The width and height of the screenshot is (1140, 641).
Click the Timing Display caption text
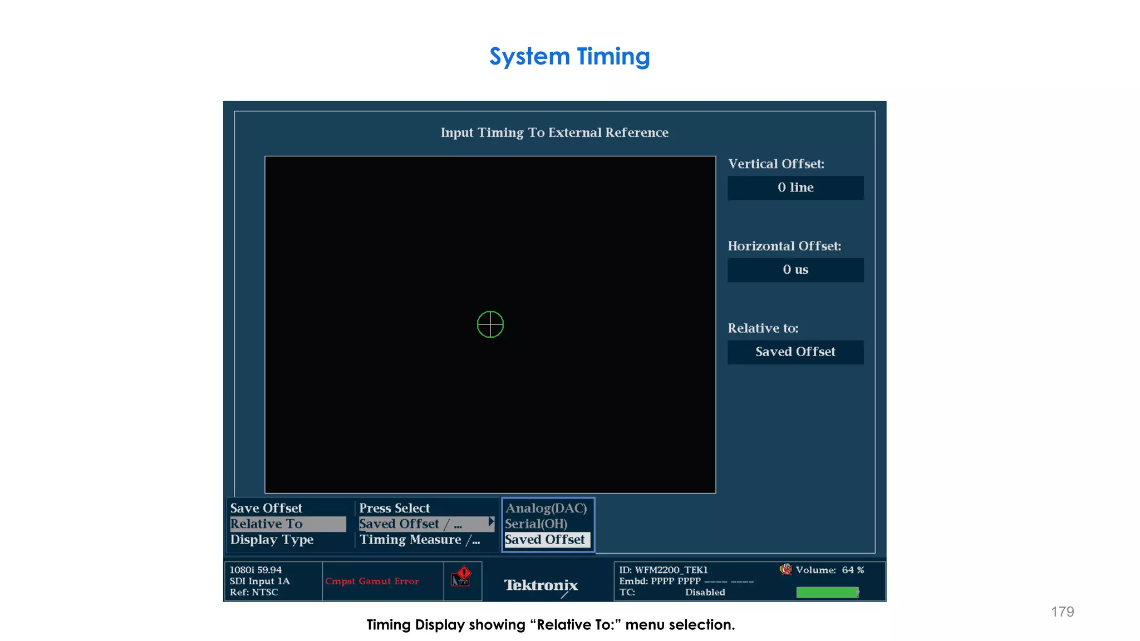pos(551,624)
